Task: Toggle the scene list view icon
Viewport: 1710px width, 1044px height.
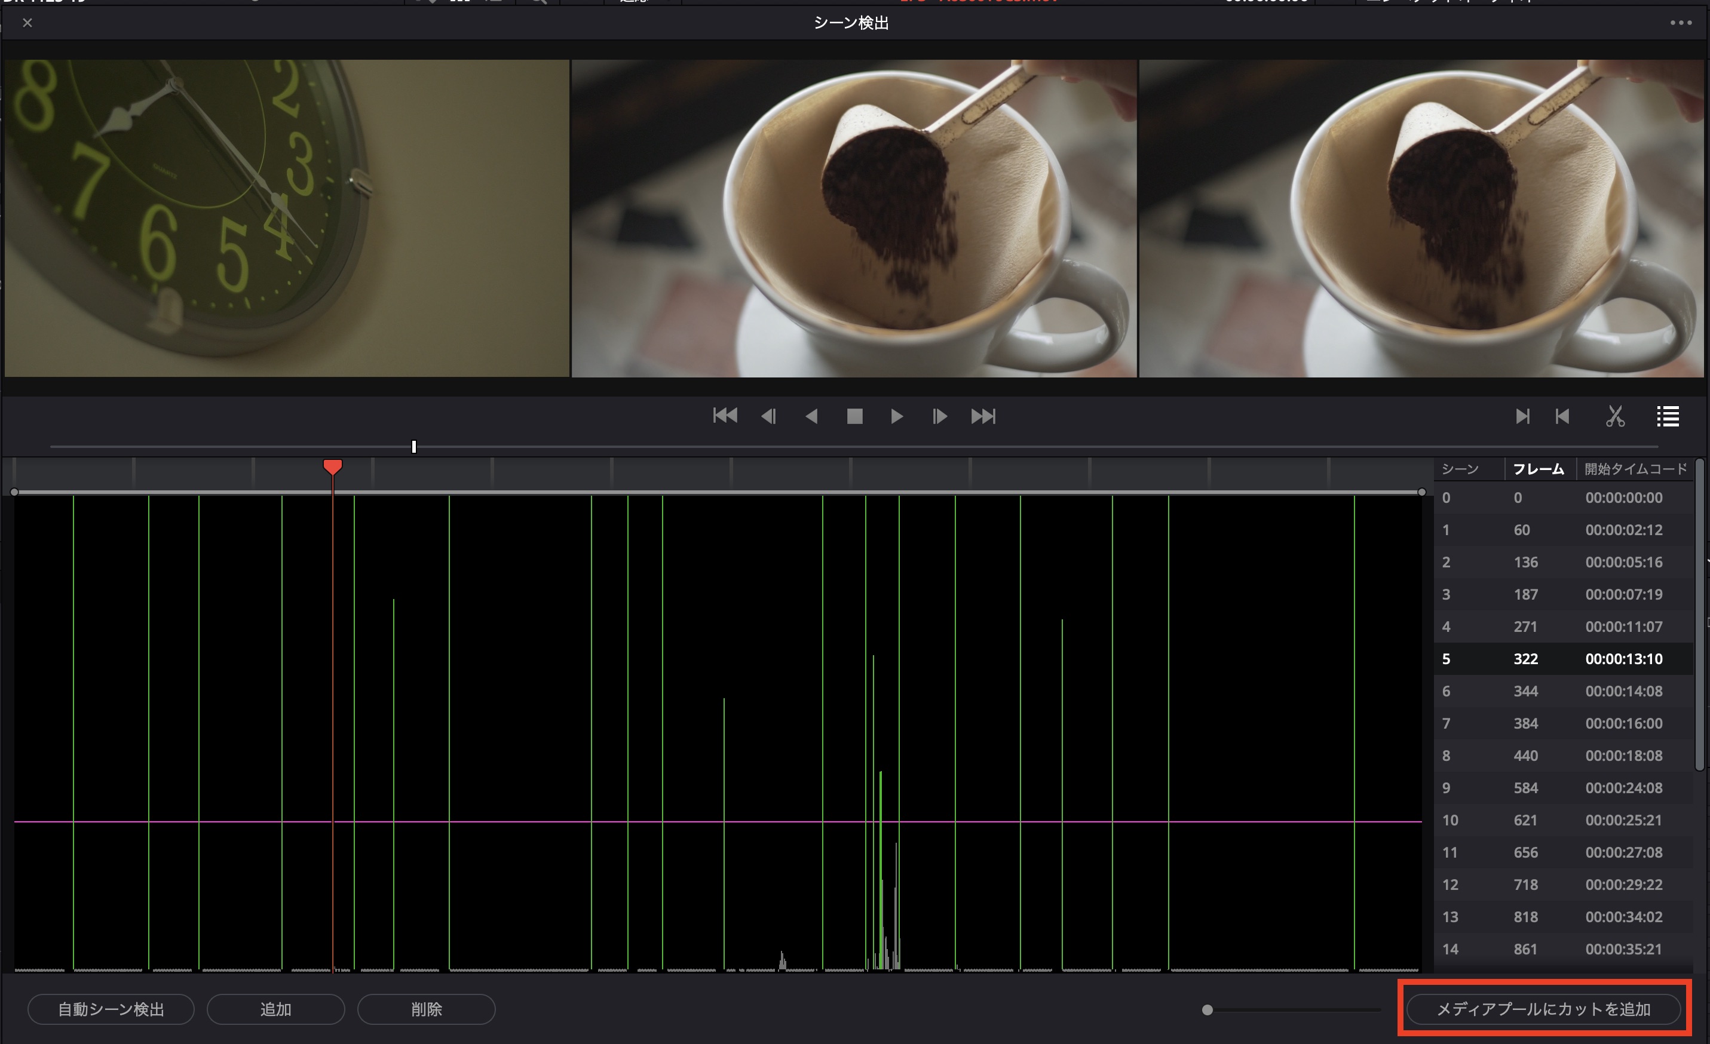Action: tap(1668, 416)
